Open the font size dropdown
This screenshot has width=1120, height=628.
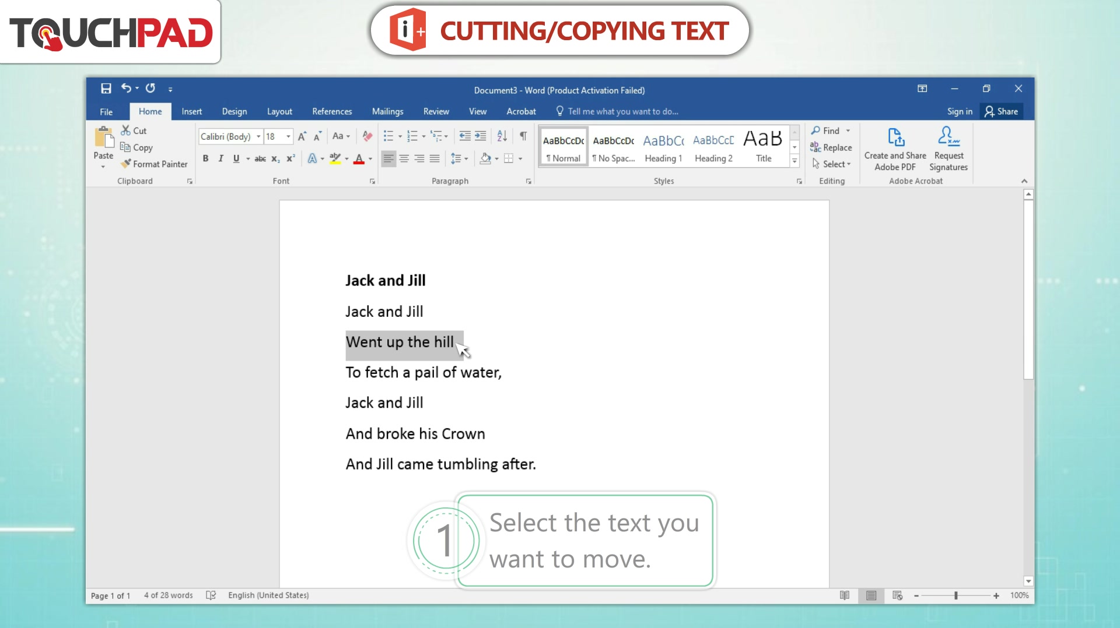click(x=288, y=136)
